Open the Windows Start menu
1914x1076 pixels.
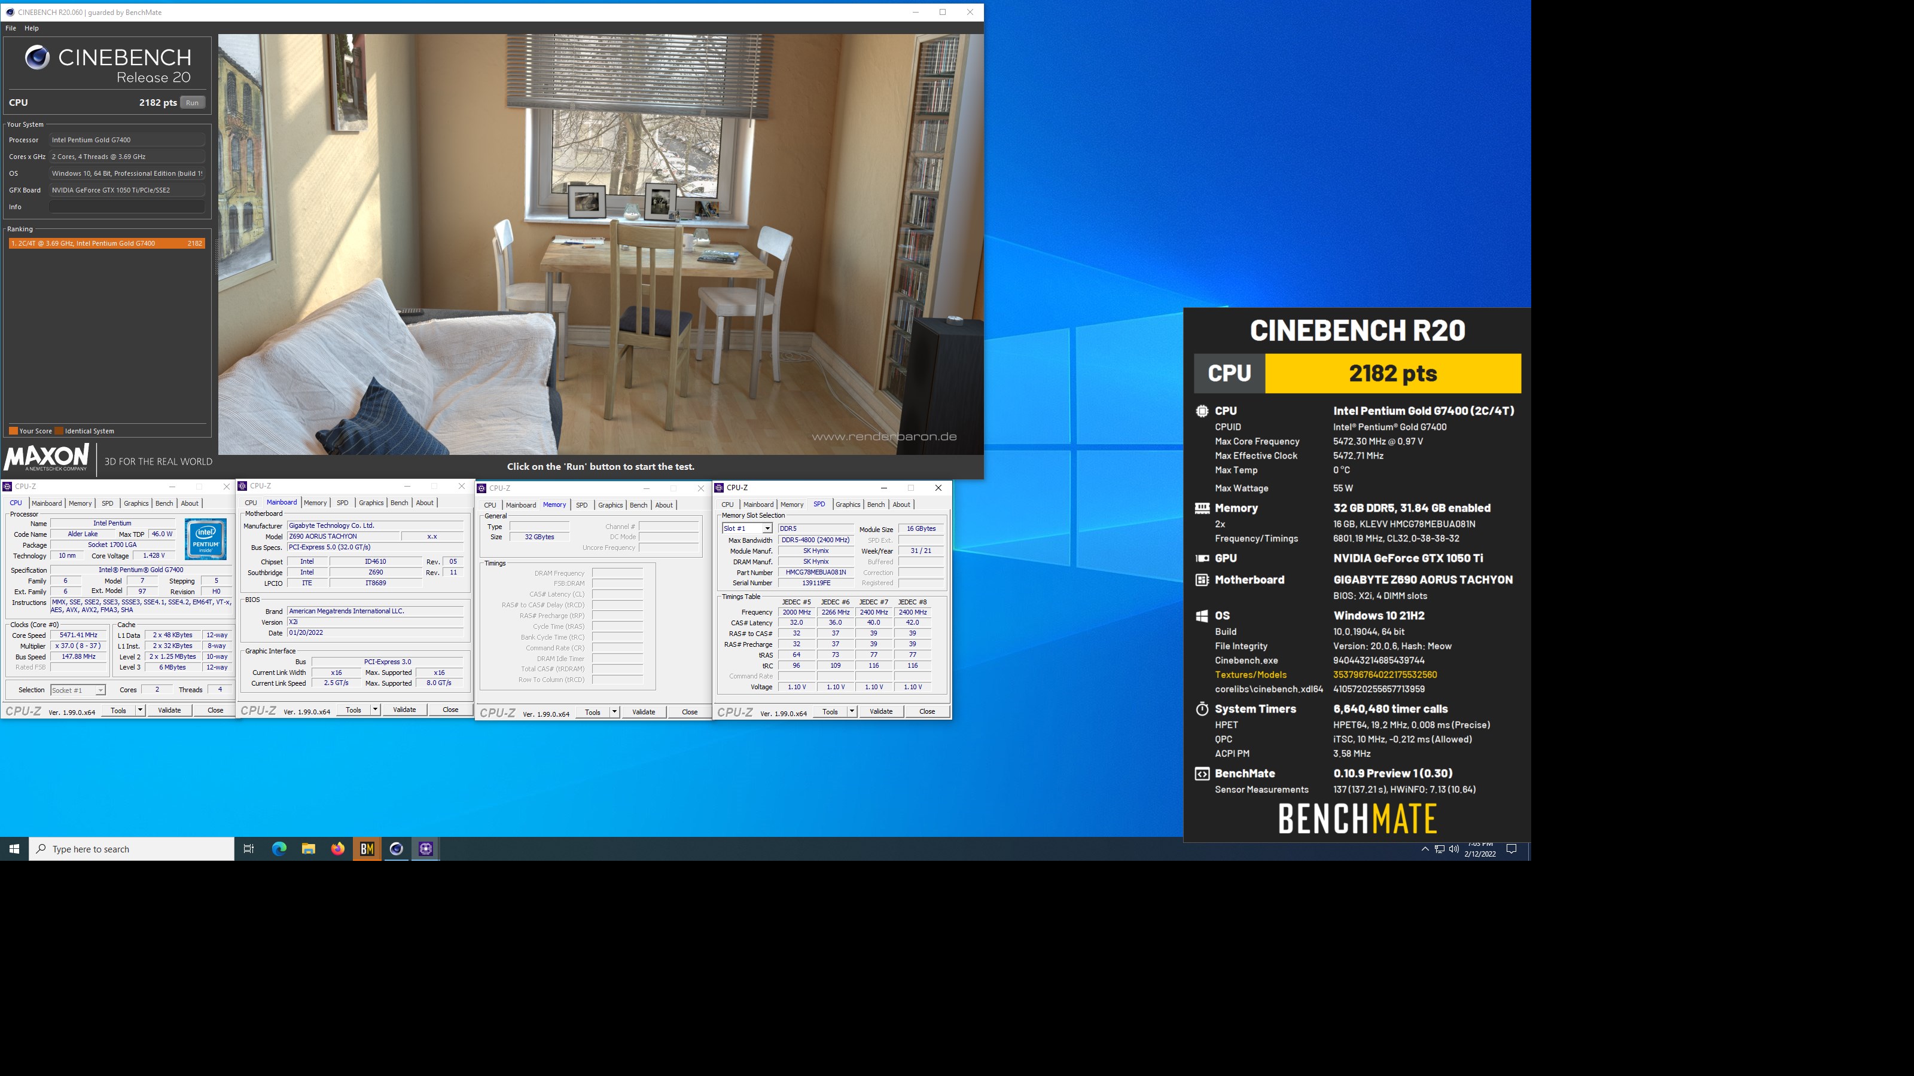(14, 849)
